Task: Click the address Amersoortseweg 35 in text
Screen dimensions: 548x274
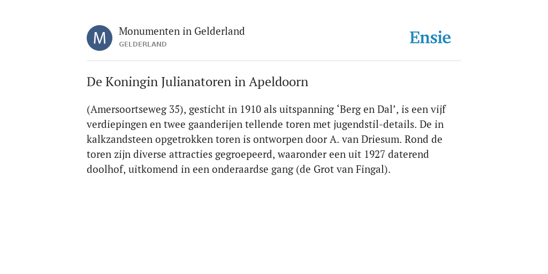Action: point(135,109)
